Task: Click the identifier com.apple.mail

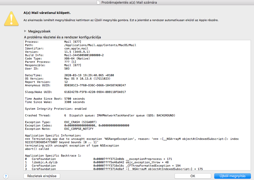Action: [x=76, y=48]
